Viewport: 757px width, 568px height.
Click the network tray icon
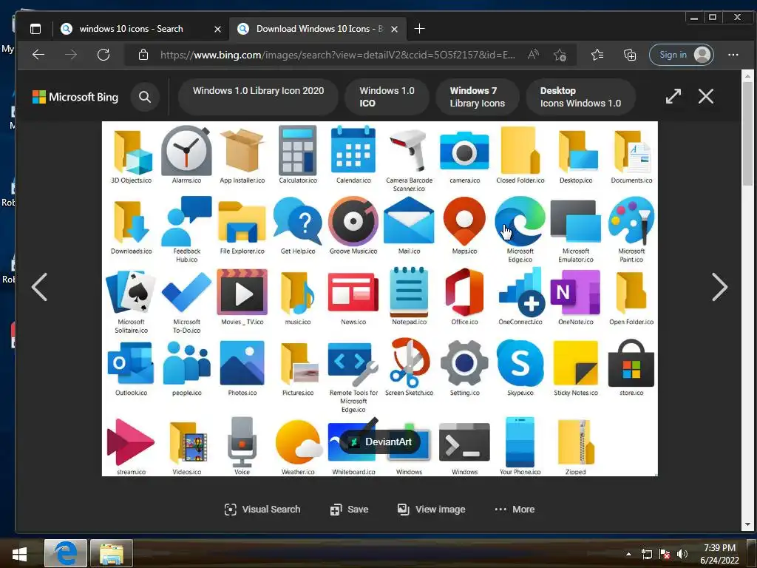coord(646,554)
